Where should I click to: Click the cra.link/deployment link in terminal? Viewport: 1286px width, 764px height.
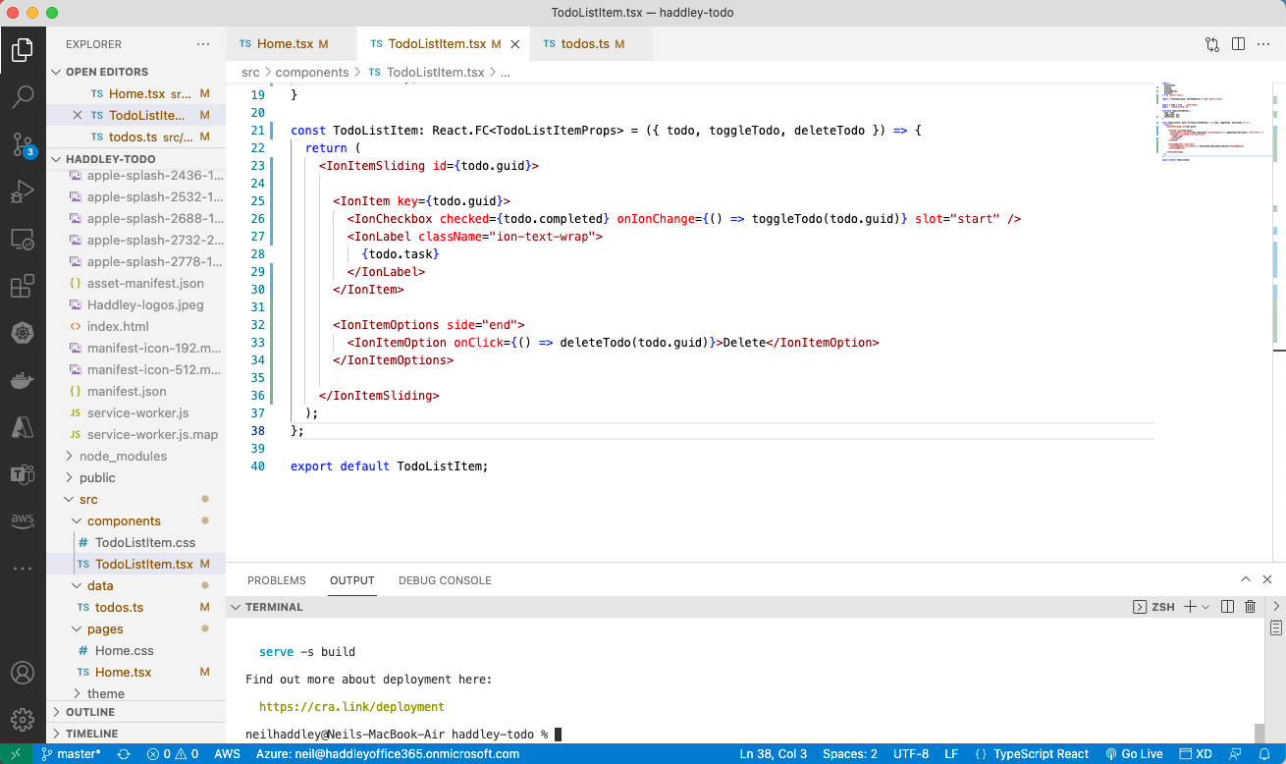351,706
